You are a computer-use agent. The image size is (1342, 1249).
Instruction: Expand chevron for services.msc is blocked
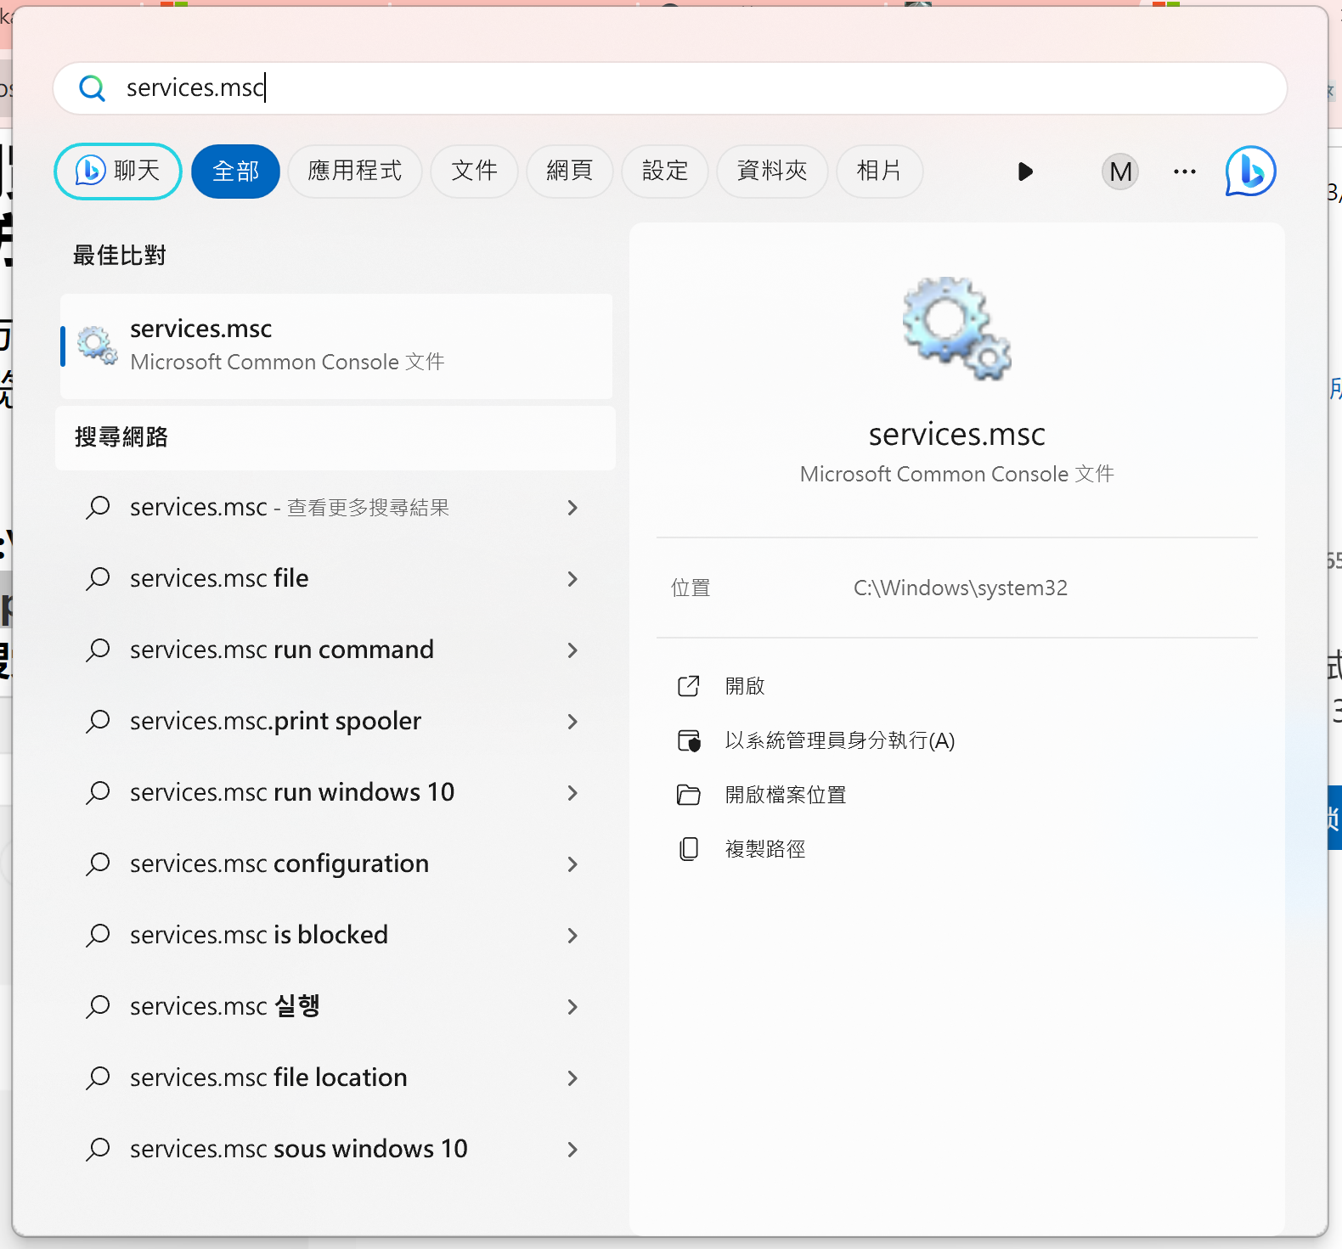pos(572,936)
